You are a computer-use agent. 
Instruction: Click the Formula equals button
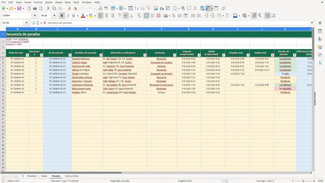coord(45,23)
